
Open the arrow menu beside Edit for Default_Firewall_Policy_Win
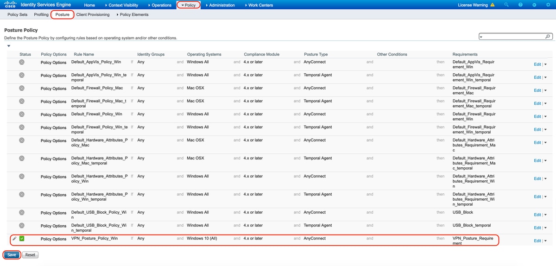545,116
